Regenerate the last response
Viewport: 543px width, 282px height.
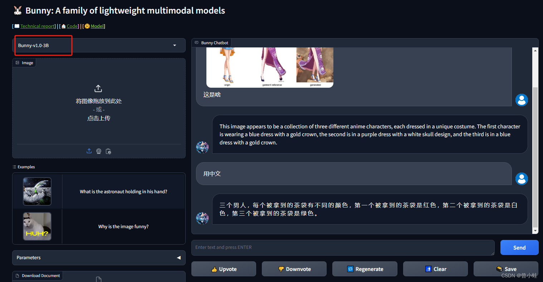tap(365, 269)
